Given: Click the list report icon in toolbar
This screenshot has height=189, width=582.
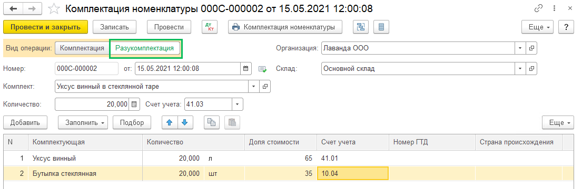Looking at the screenshot, I should [x=381, y=27].
